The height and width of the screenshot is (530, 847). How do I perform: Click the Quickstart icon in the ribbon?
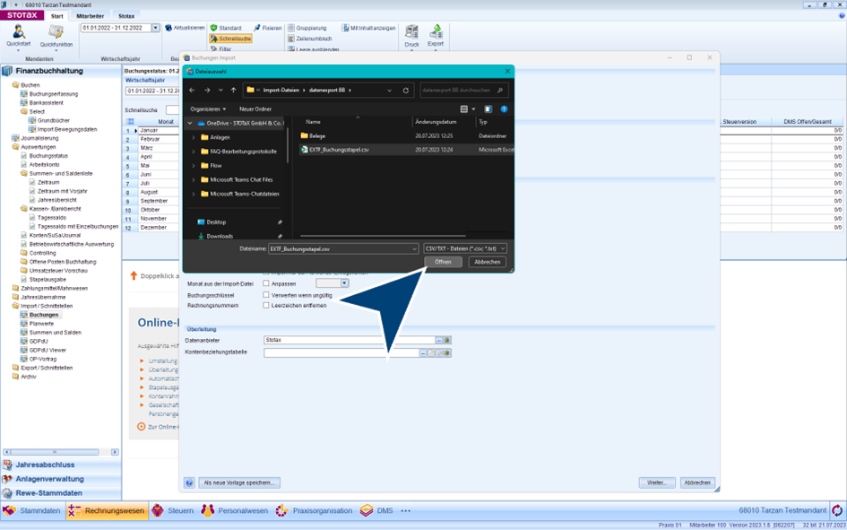pyautogui.click(x=18, y=34)
